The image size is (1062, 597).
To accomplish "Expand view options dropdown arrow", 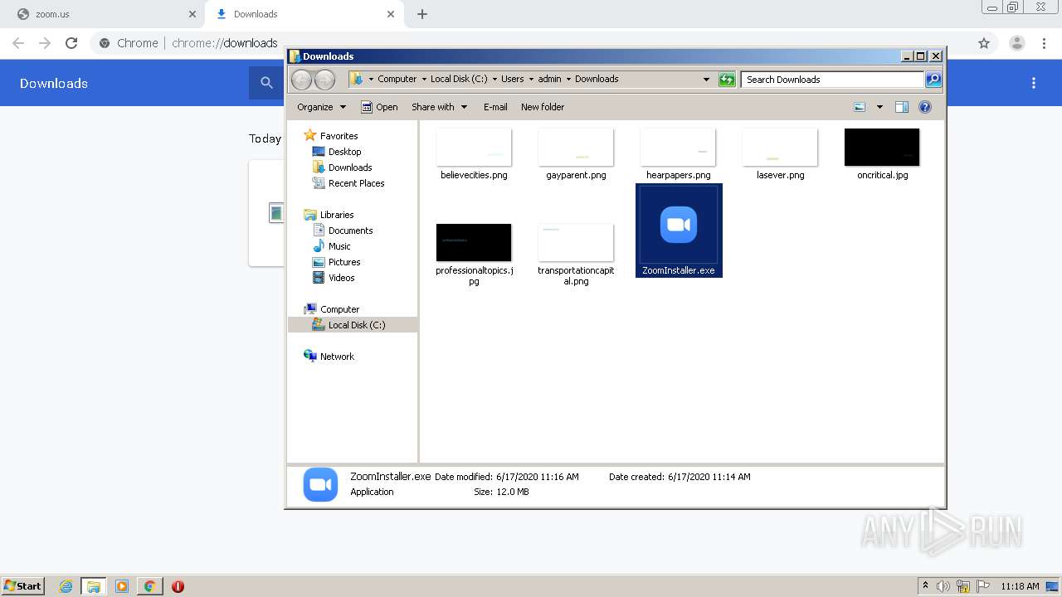I will pos(879,107).
